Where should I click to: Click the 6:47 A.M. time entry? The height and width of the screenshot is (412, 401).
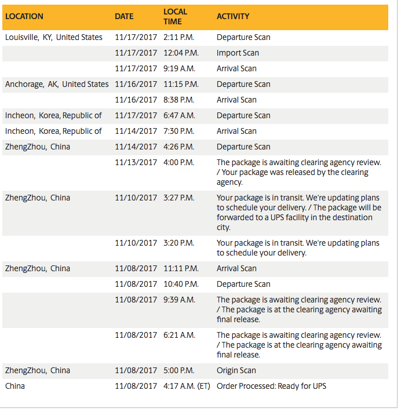point(178,115)
